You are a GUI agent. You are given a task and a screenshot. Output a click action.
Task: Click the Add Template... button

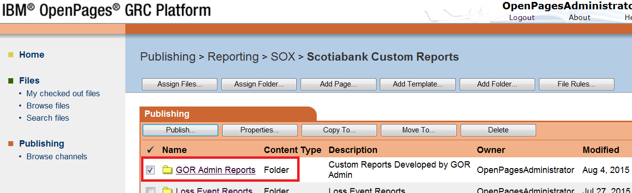pyautogui.click(x=418, y=84)
